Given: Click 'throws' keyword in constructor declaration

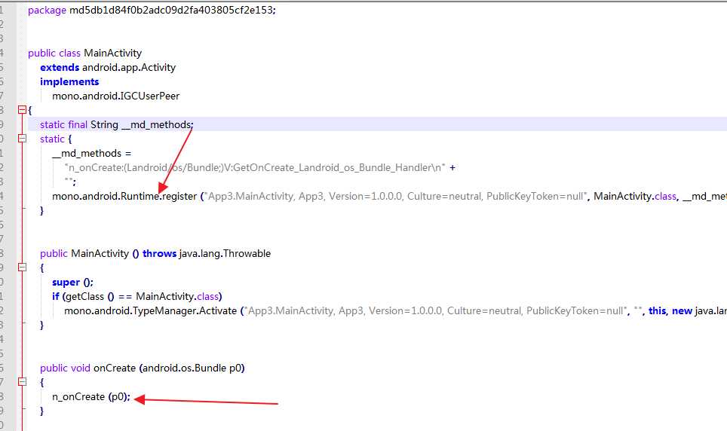Looking at the screenshot, I should click(x=159, y=253).
